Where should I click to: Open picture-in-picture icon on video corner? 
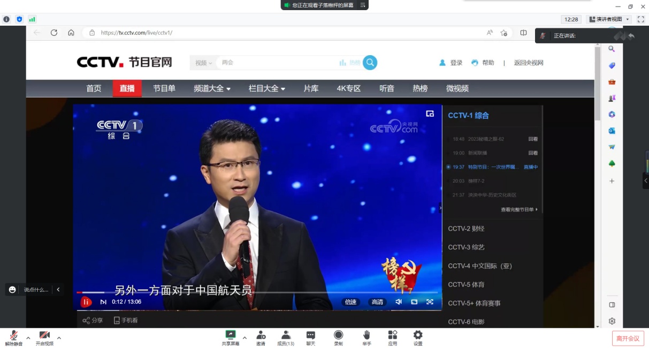430,114
